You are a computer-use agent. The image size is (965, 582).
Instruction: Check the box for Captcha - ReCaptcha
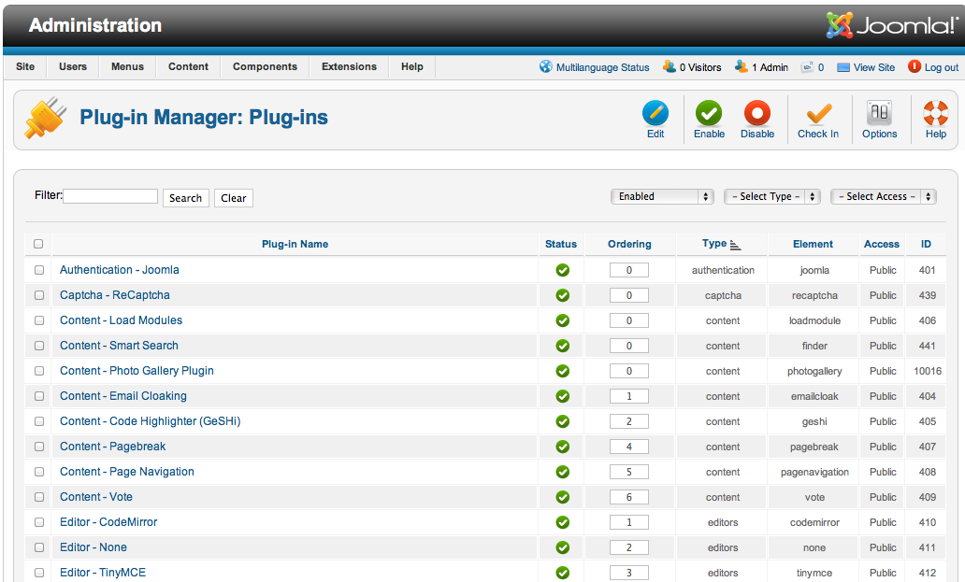pos(38,295)
